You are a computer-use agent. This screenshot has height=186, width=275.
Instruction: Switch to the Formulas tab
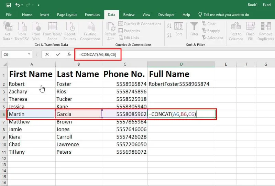[92, 15]
